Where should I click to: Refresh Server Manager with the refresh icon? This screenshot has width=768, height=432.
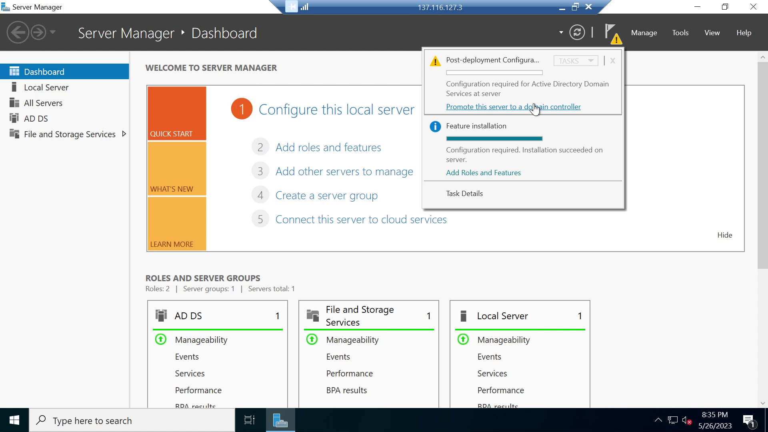[577, 32]
